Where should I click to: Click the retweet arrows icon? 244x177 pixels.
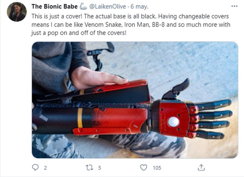pos(90,168)
